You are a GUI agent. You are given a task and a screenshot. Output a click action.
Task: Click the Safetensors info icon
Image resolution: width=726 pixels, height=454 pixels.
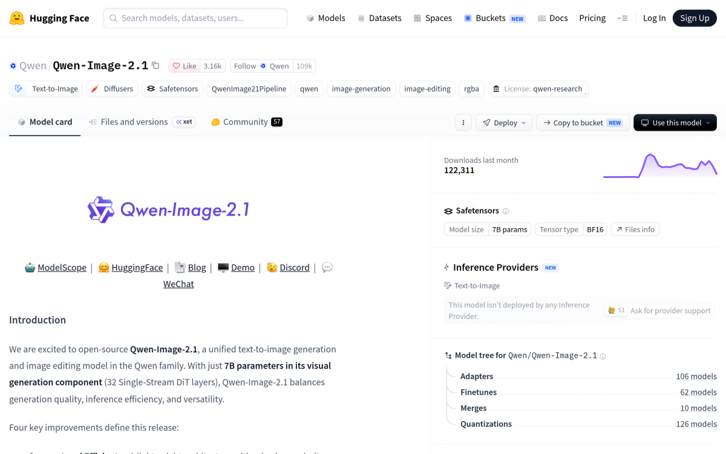pos(506,211)
